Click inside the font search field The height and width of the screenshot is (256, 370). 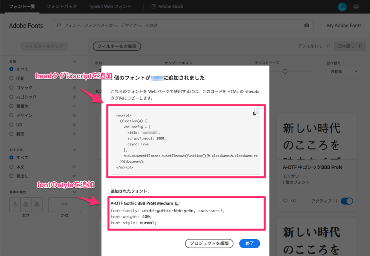[x=157, y=25]
